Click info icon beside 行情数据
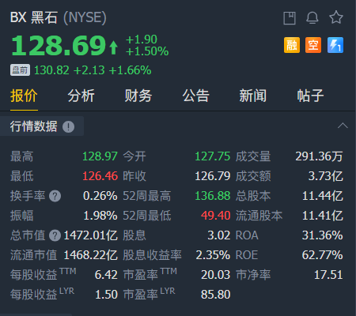 (68, 126)
